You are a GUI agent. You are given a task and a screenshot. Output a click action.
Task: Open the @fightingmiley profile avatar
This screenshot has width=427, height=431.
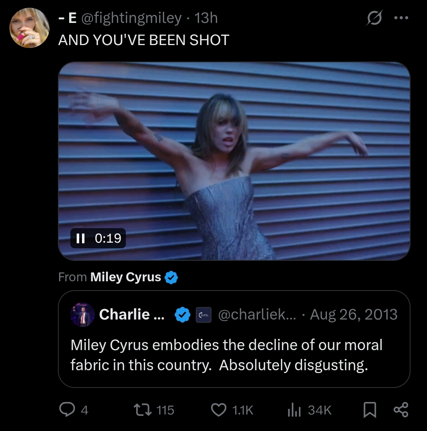(x=29, y=28)
